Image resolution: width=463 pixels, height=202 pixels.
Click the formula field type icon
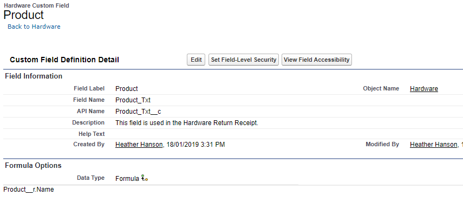pos(145,178)
